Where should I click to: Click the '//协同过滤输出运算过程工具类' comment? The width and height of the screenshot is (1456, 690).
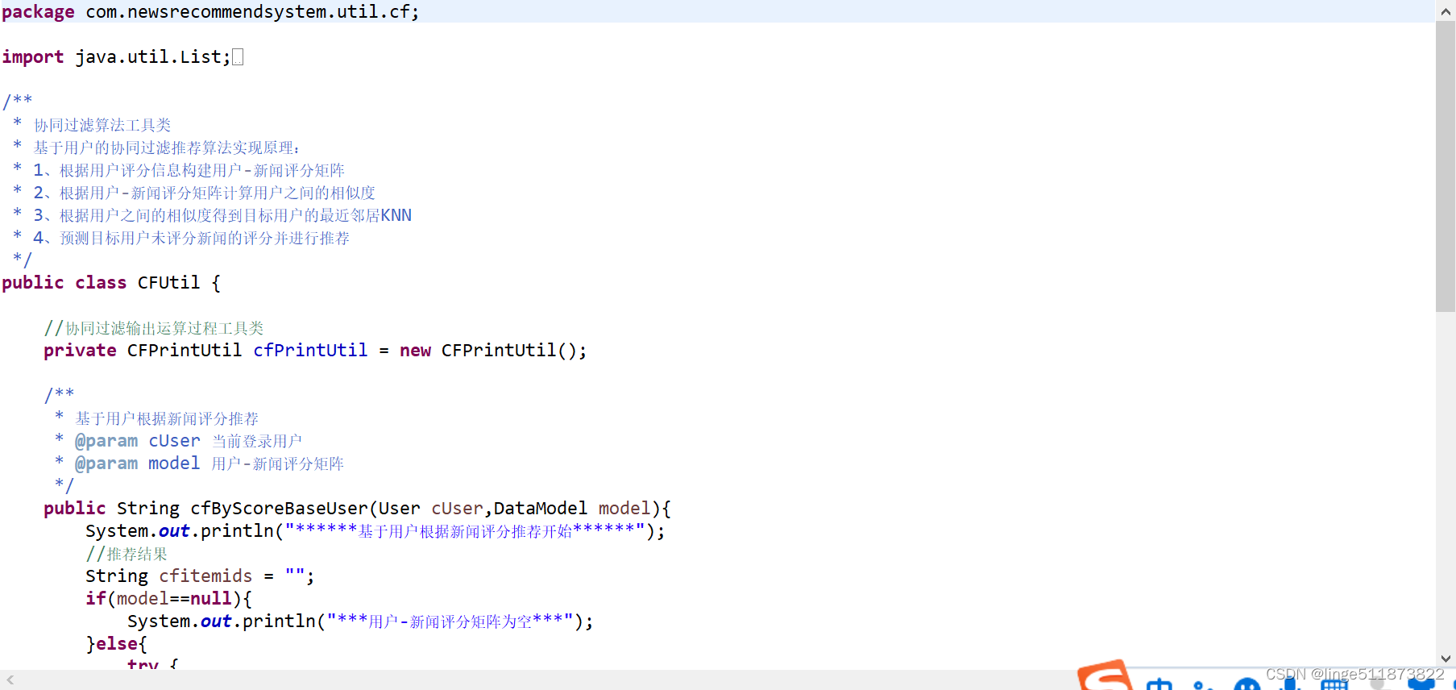pos(154,328)
